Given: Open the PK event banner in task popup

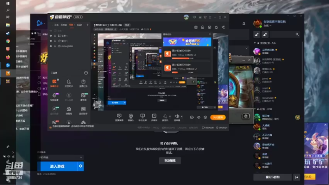Looking at the screenshot, I should 187,42.
